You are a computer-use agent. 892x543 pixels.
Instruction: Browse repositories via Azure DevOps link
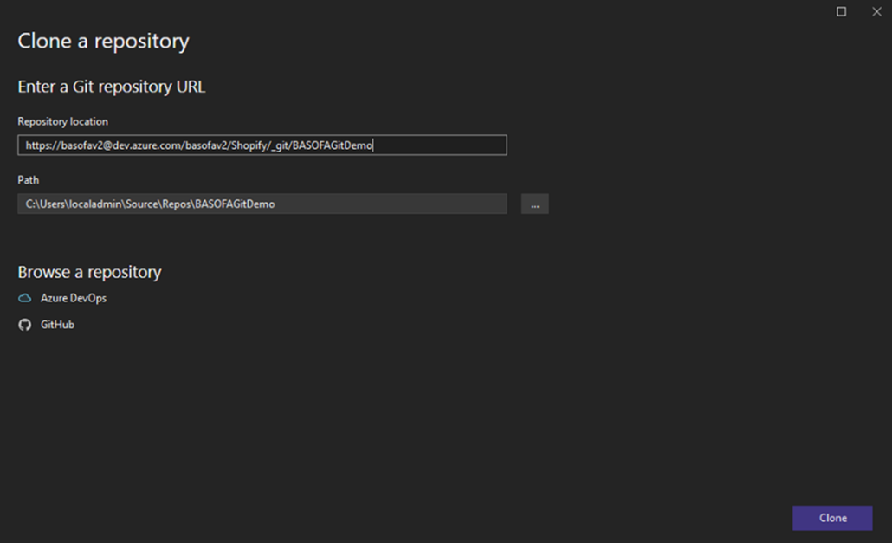74,298
